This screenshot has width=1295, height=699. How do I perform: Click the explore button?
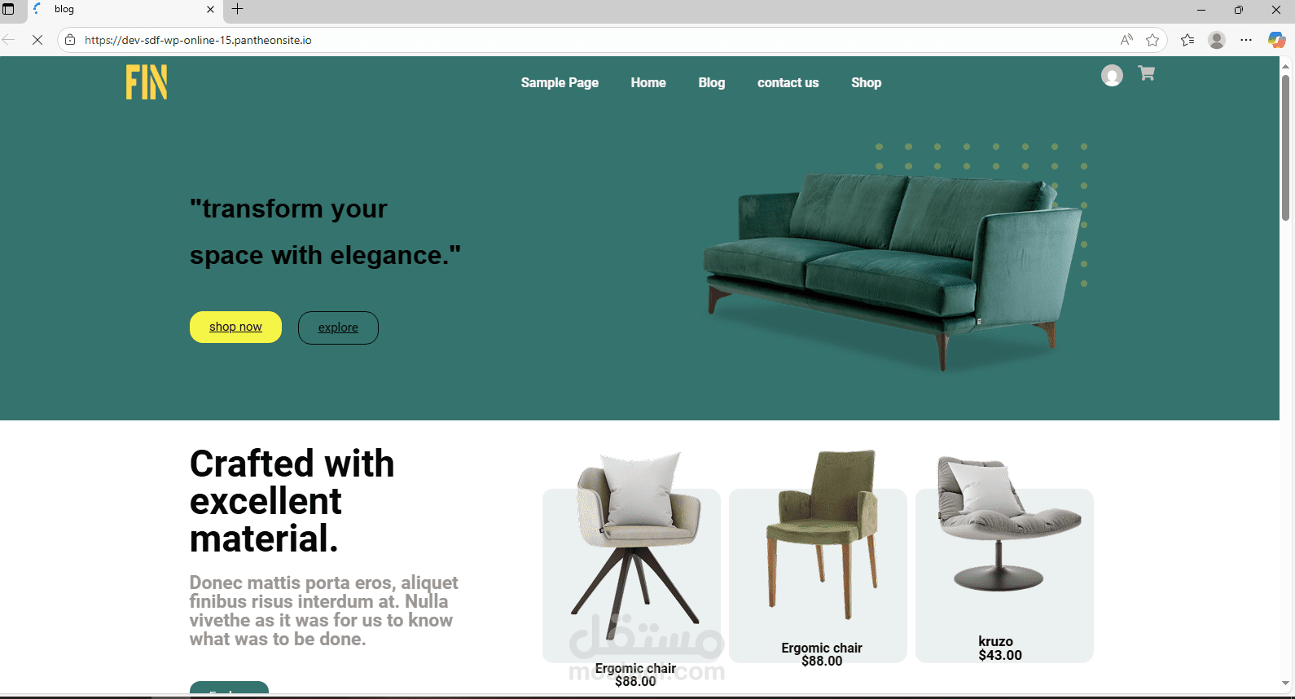point(338,328)
